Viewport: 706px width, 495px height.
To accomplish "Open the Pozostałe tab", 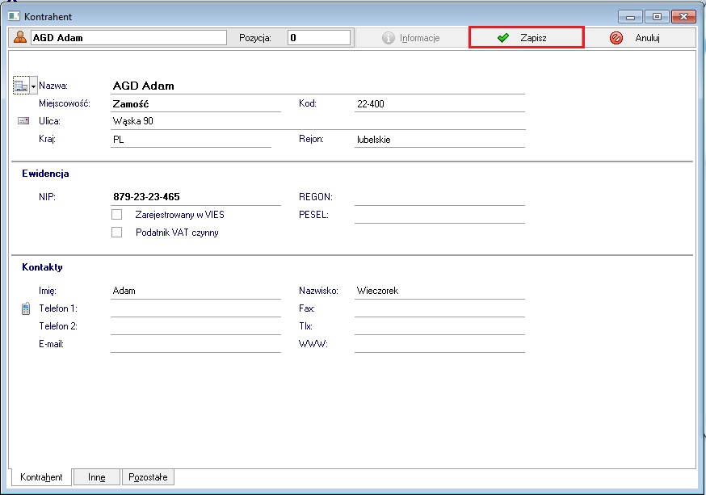I will pyautogui.click(x=148, y=477).
